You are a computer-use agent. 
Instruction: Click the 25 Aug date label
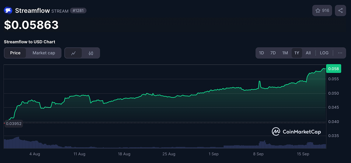pos(169,154)
